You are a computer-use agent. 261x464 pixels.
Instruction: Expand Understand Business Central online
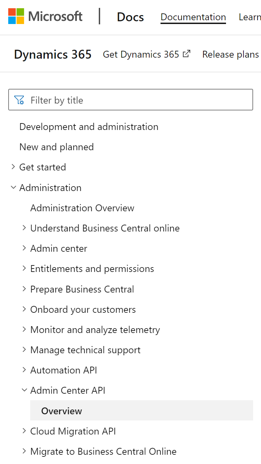pos(24,228)
